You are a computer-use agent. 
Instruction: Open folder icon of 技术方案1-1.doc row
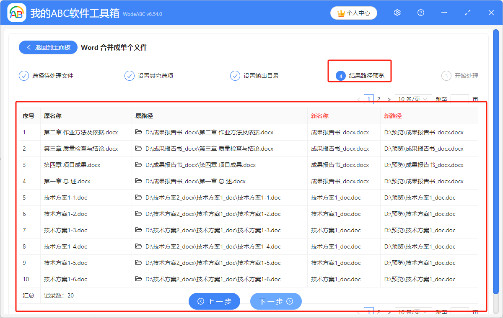pyautogui.click(x=139, y=197)
